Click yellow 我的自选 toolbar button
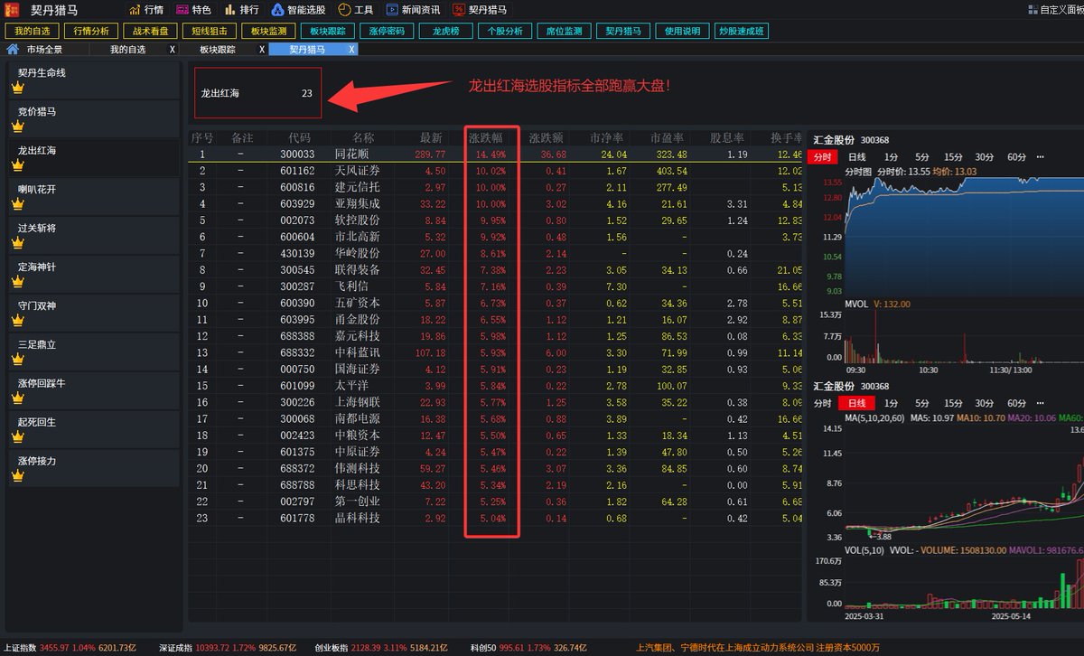This screenshot has width=1084, height=656. [x=33, y=31]
